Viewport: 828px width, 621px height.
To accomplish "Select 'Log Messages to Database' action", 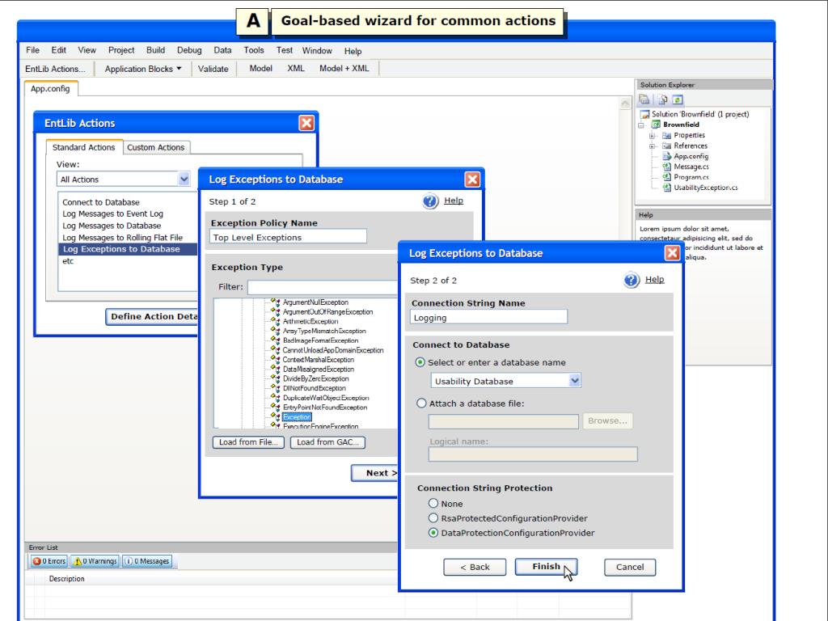I will point(112,226).
